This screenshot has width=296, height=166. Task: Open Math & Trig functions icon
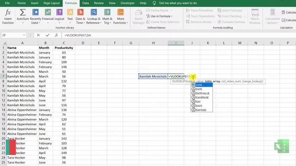click(x=107, y=12)
